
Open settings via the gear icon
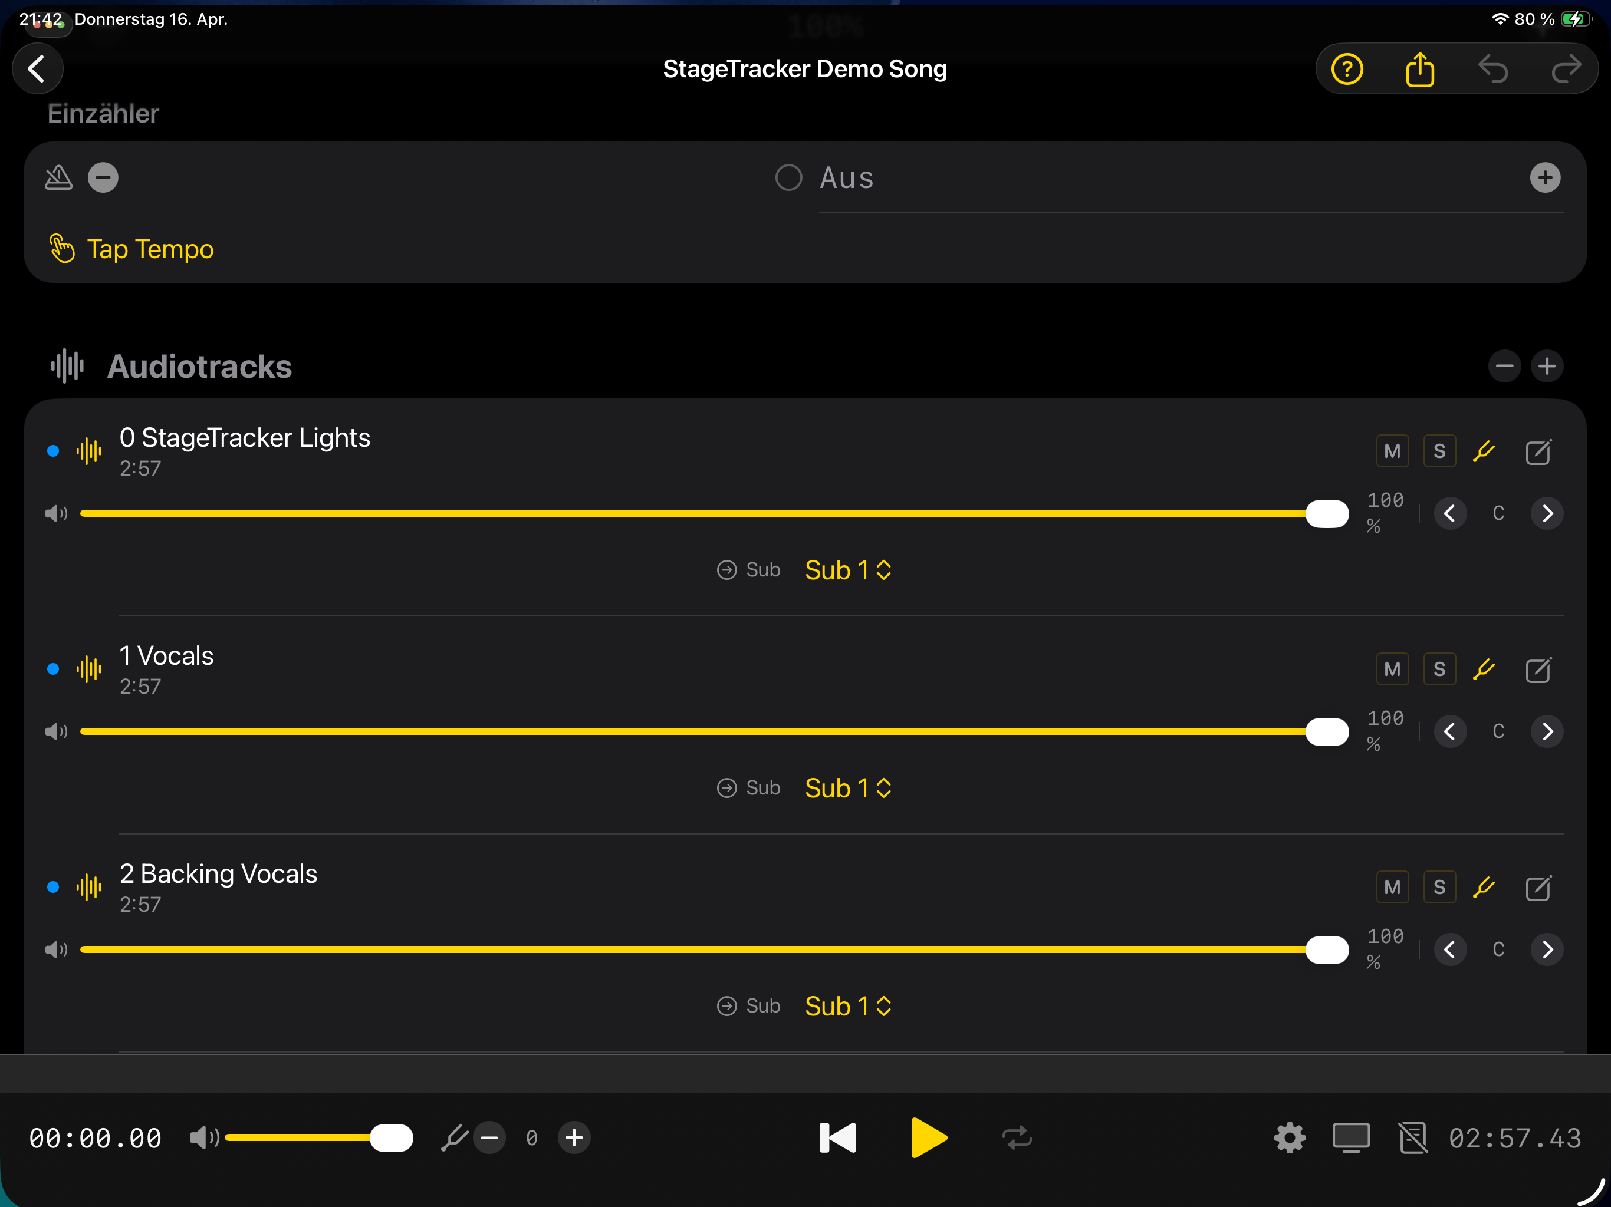[1289, 1138]
